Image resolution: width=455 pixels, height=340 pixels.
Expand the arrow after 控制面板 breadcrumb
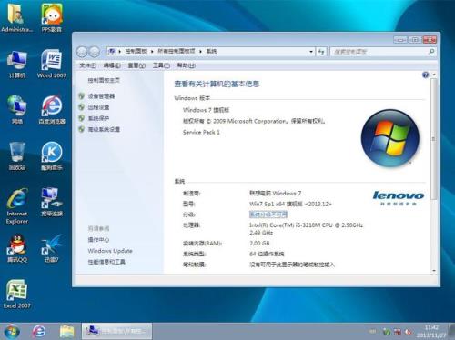(x=152, y=52)
